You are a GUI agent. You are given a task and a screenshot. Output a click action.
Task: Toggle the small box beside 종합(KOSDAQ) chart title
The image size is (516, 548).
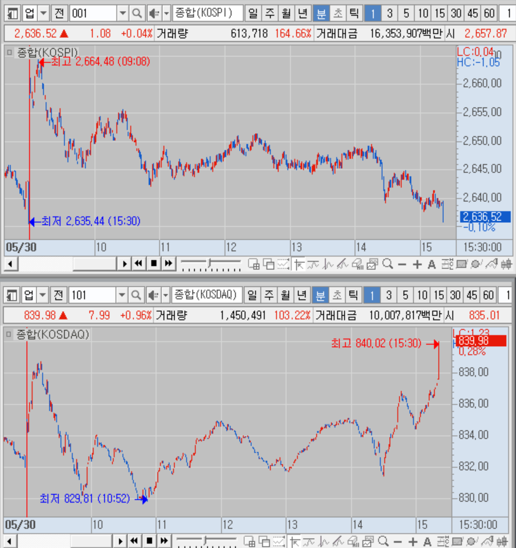(x=9, y=335)
